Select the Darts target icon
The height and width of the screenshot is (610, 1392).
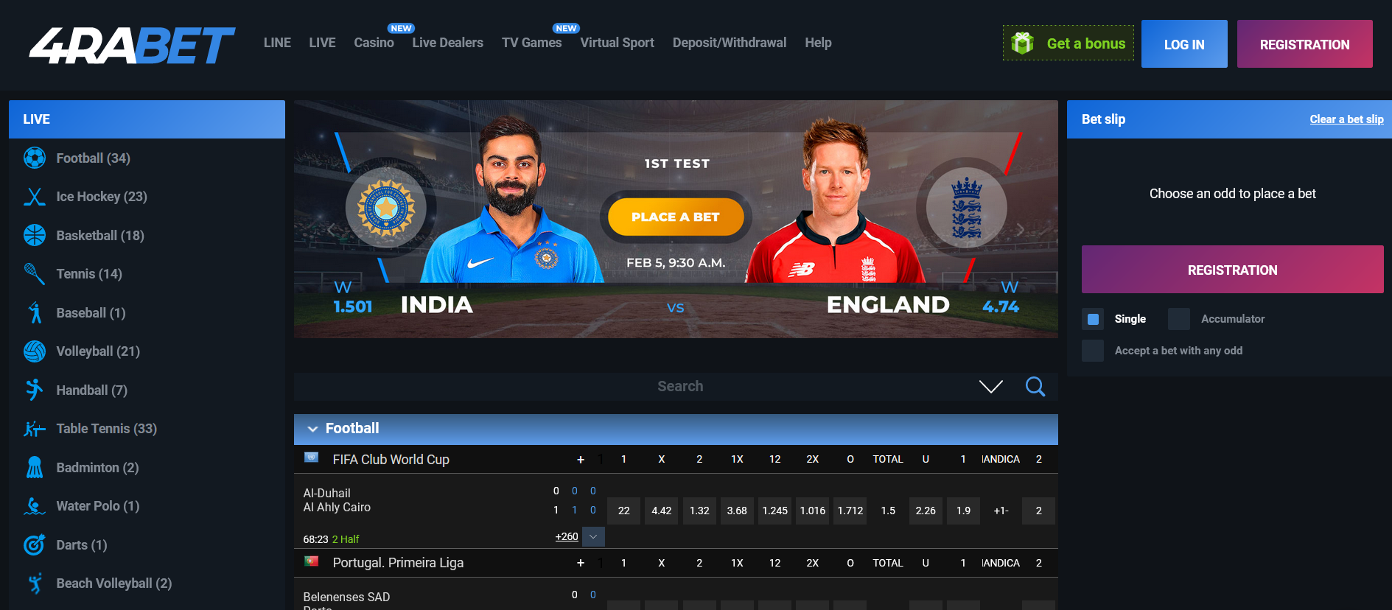click(x=35, y=544)
